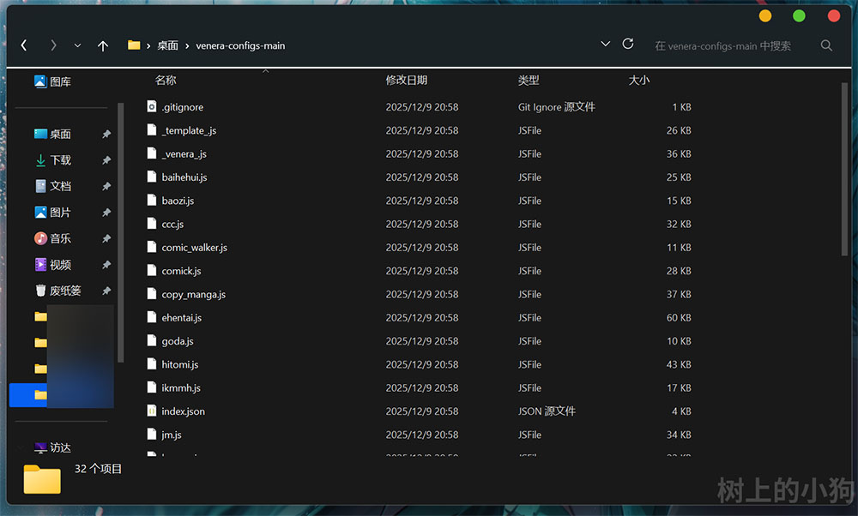Open 音乐 folder in sidebar

(59, 238)
